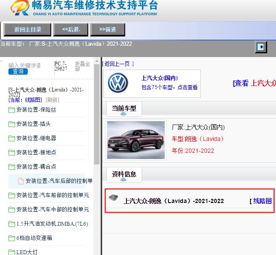
Task: Click the sidebar vertical scrollbar thumb
Action: (97, 114)
